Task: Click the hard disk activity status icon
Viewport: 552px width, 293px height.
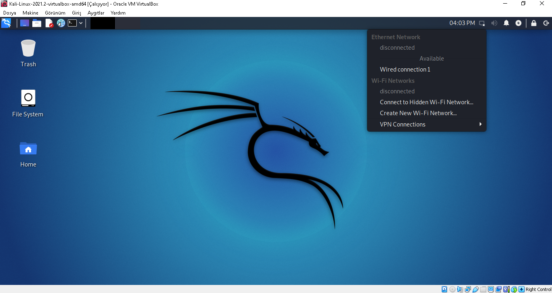Action: (x=445, y=289)
